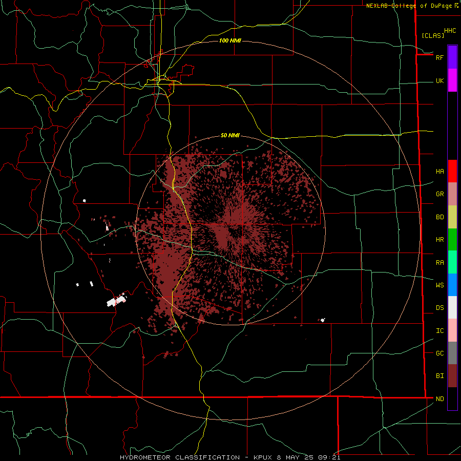Click the WS legend label
This screenshot has width=461, height=461.
439,285
